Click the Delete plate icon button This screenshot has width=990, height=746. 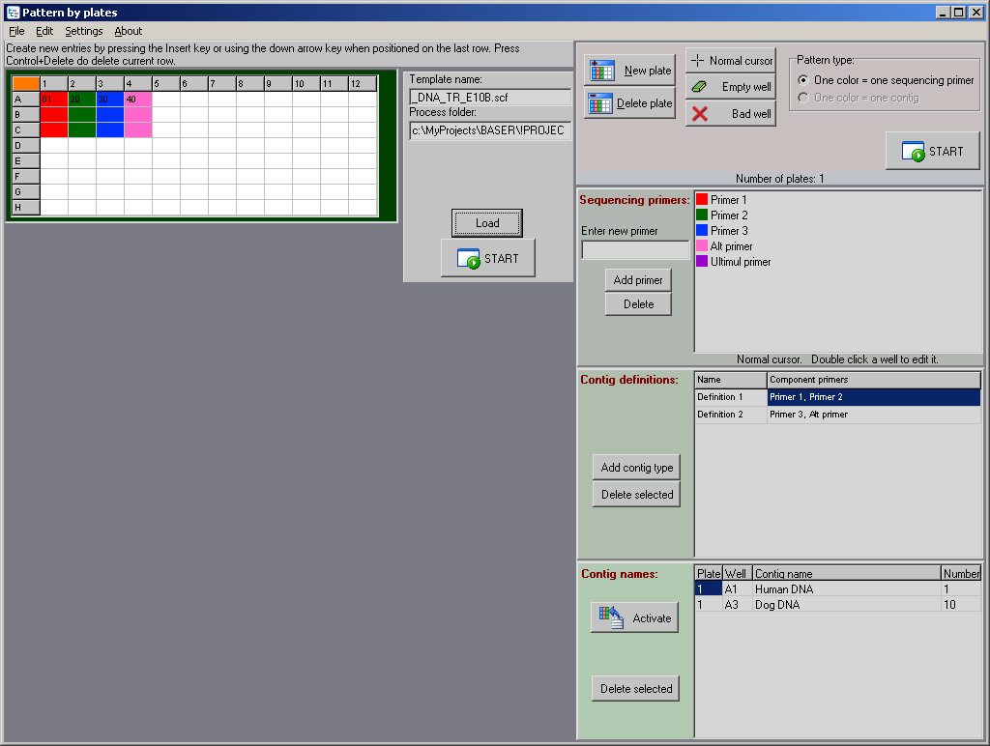(629, 103)
